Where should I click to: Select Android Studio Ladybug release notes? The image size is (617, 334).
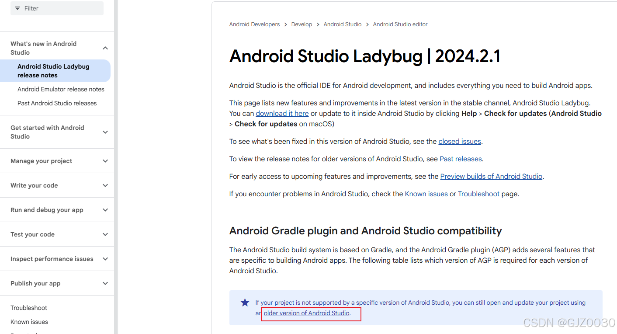55,71
